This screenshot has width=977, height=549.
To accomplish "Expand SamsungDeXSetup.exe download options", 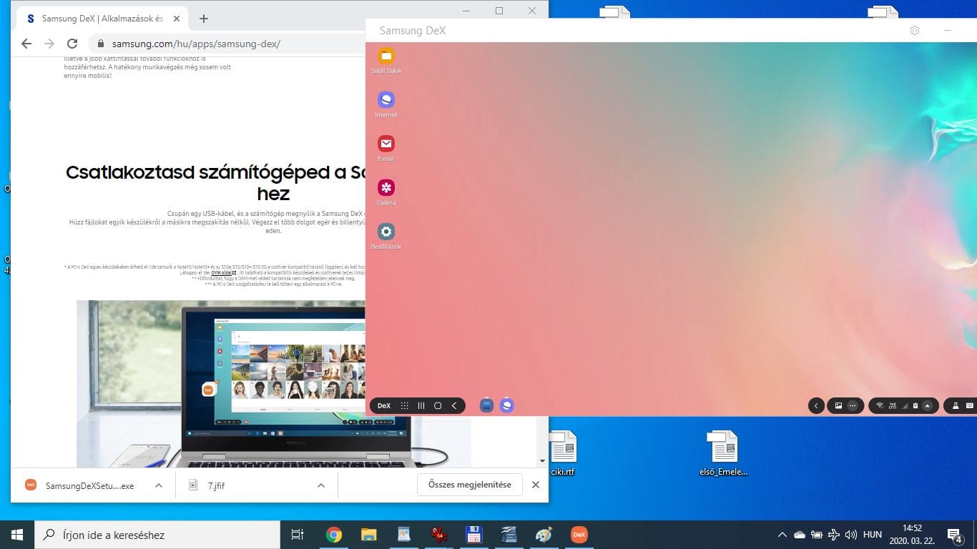I will pyautogui.click(x=159, y=485).
